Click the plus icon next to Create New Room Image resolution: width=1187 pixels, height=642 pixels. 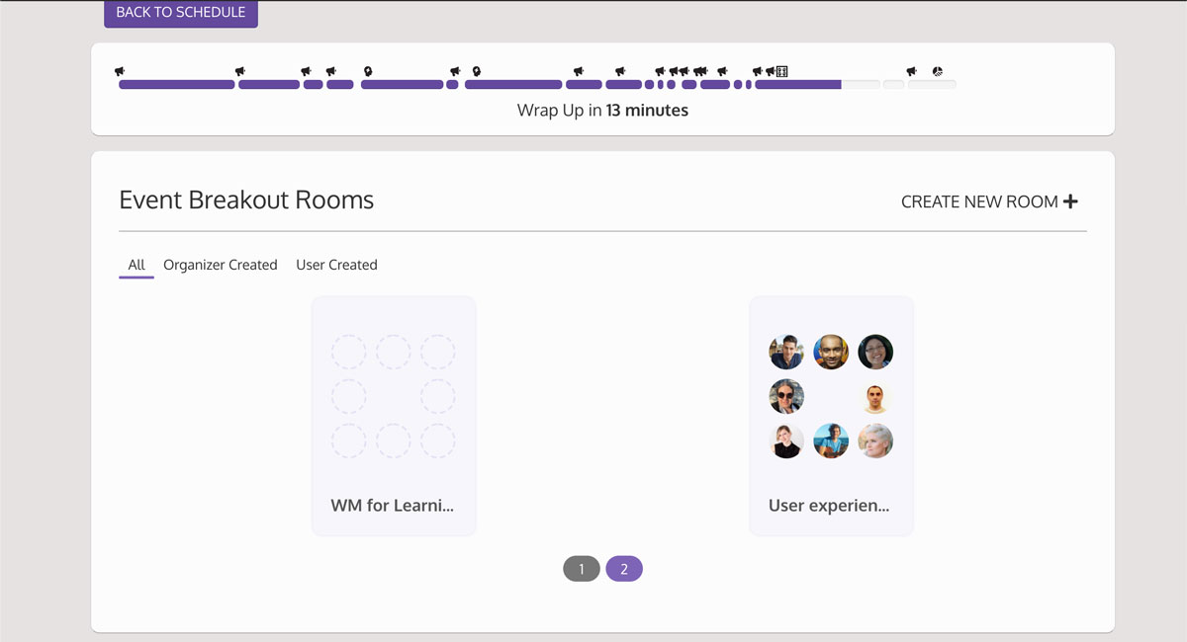click(x=1070, y=201)
